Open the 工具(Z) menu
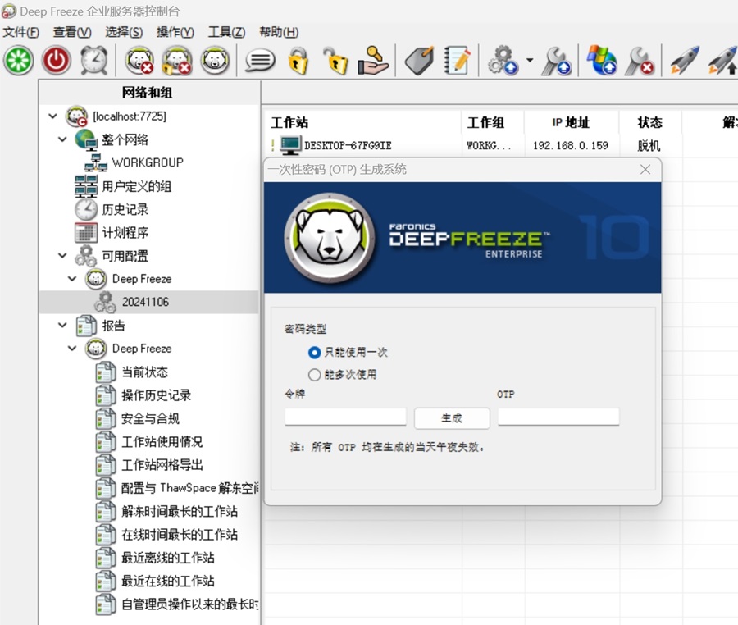Image resolution: width=738 pixels, height=625 pixels. (226, 32)
